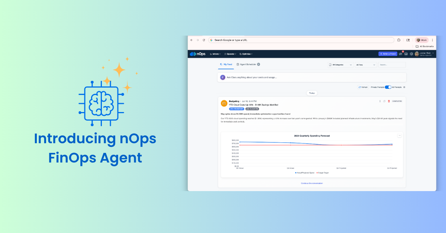
Task: Open the browser side panel icon
Action: (408, 40)
